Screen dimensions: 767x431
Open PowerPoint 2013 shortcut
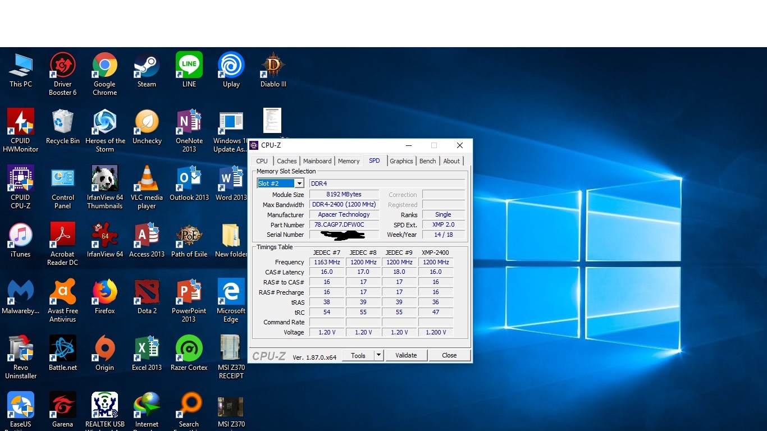(x=189, y=301)
